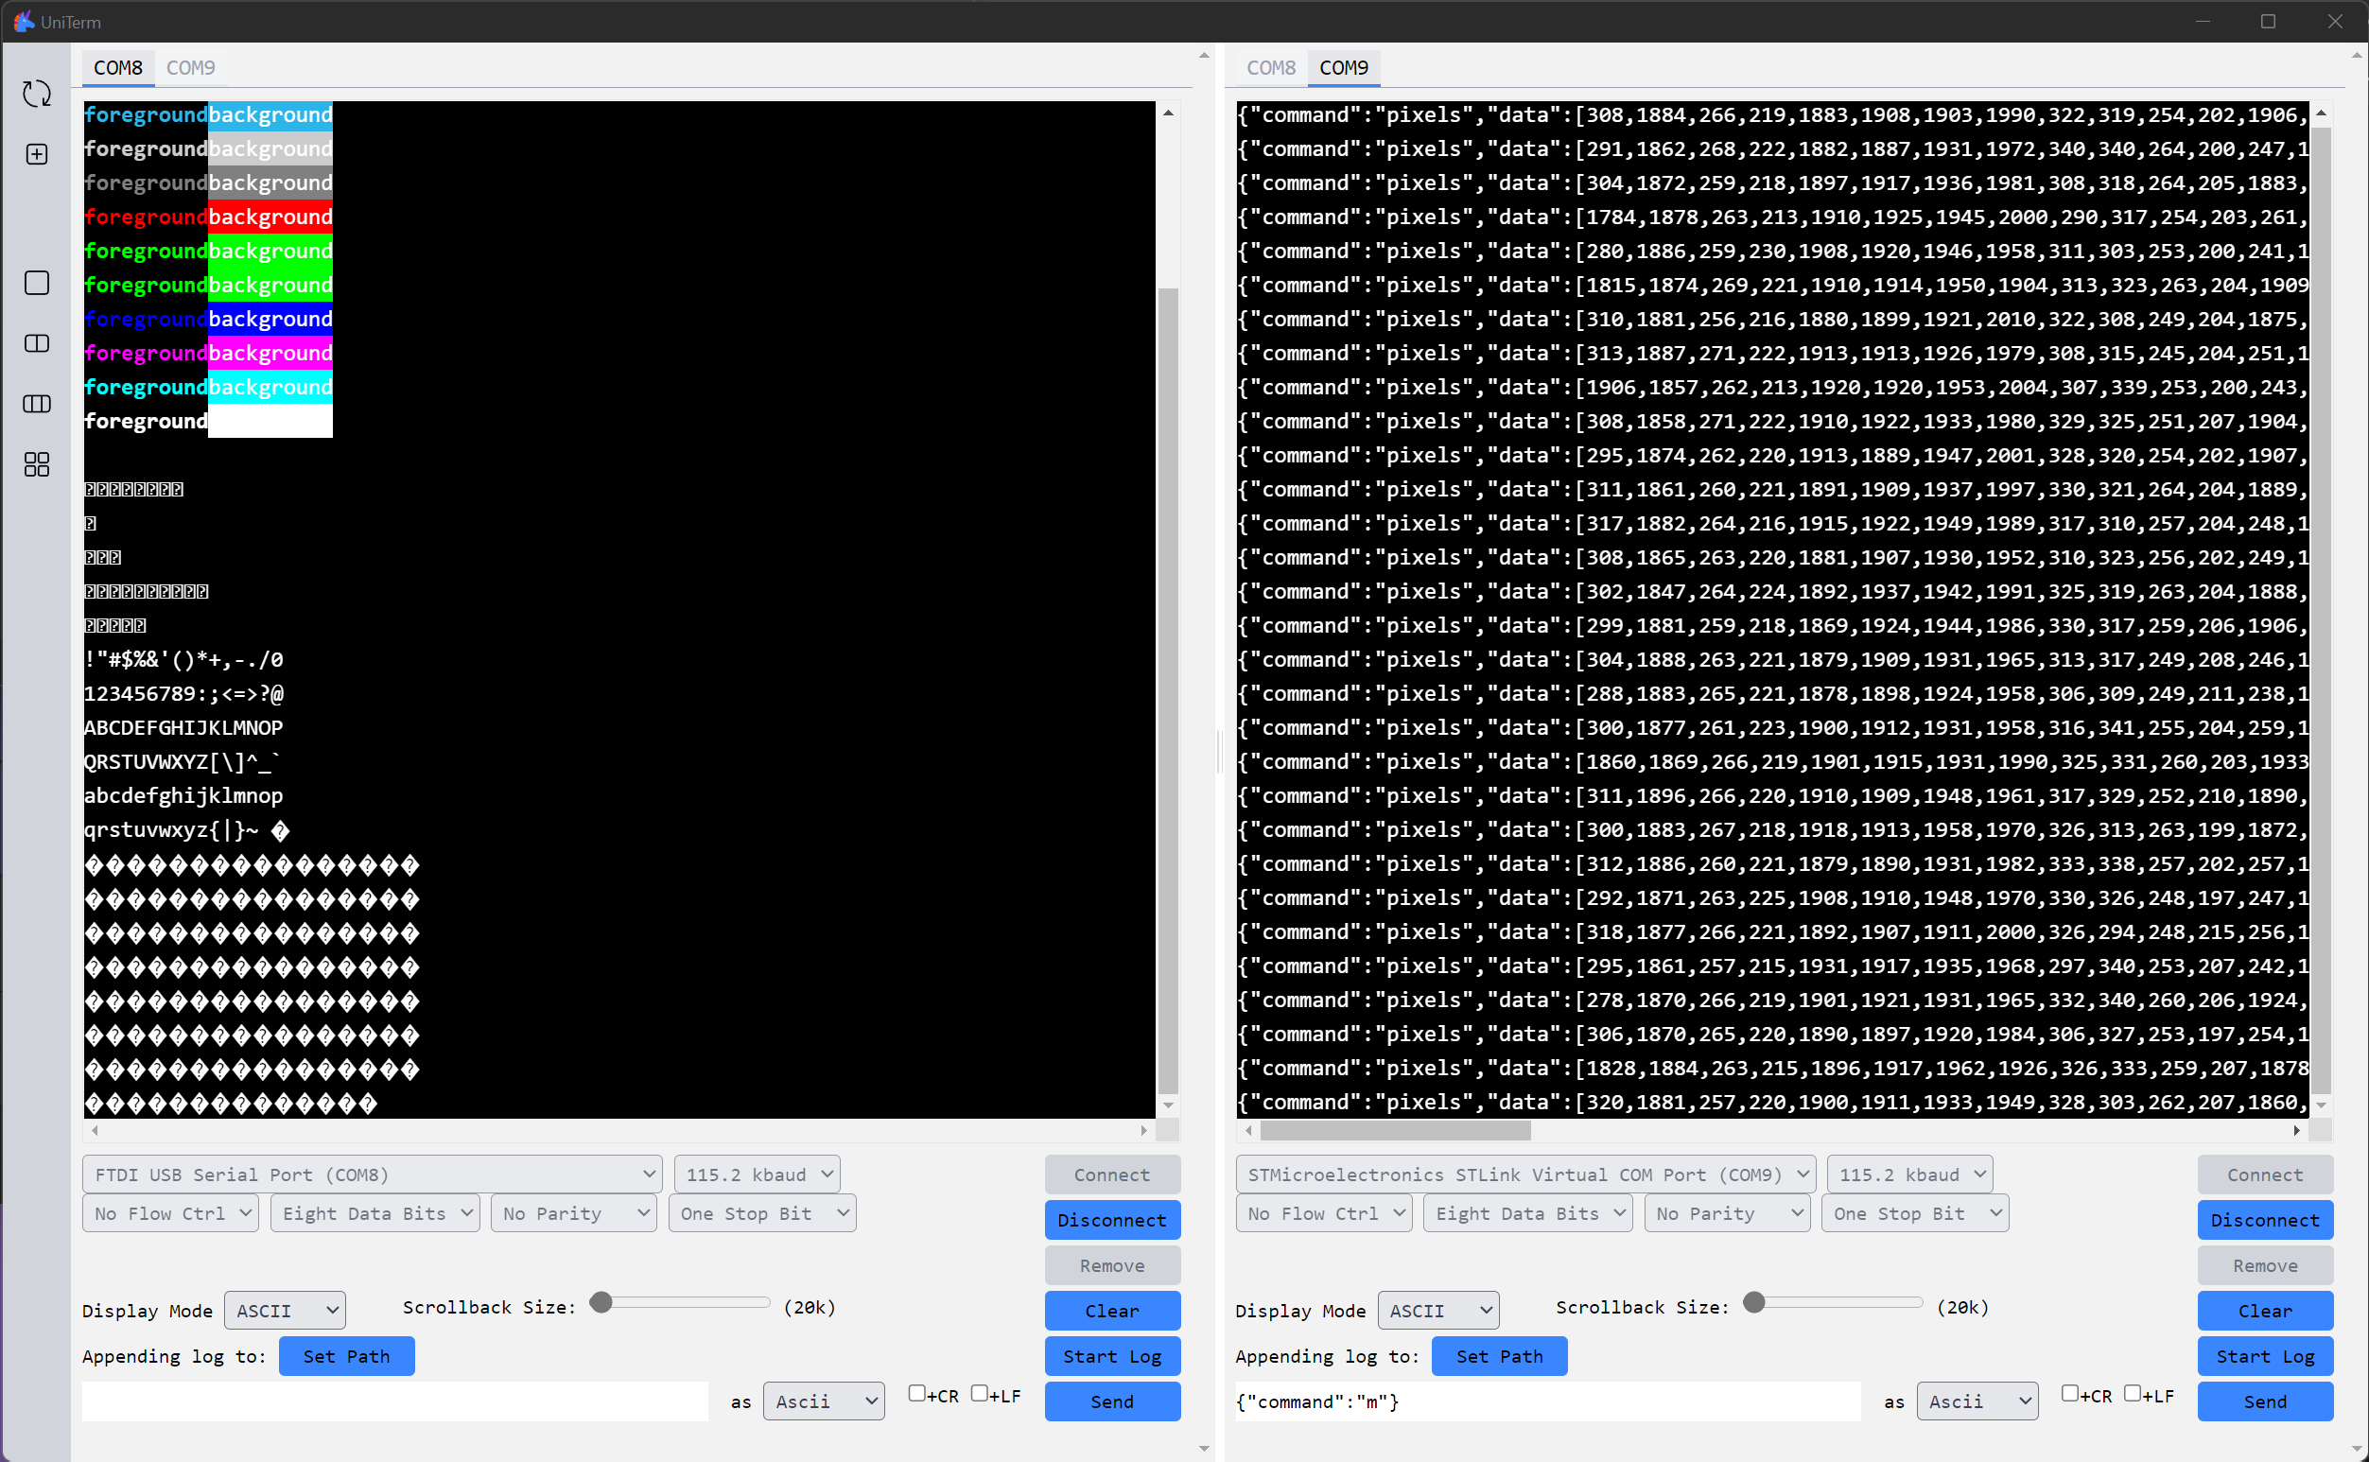
Task: Click Start Log button on COM9 panel
Action: [x=2264, y=1355]
